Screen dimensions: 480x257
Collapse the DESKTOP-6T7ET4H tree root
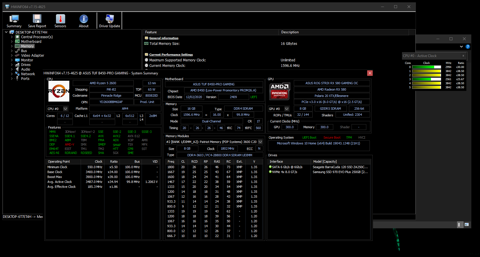6,32
